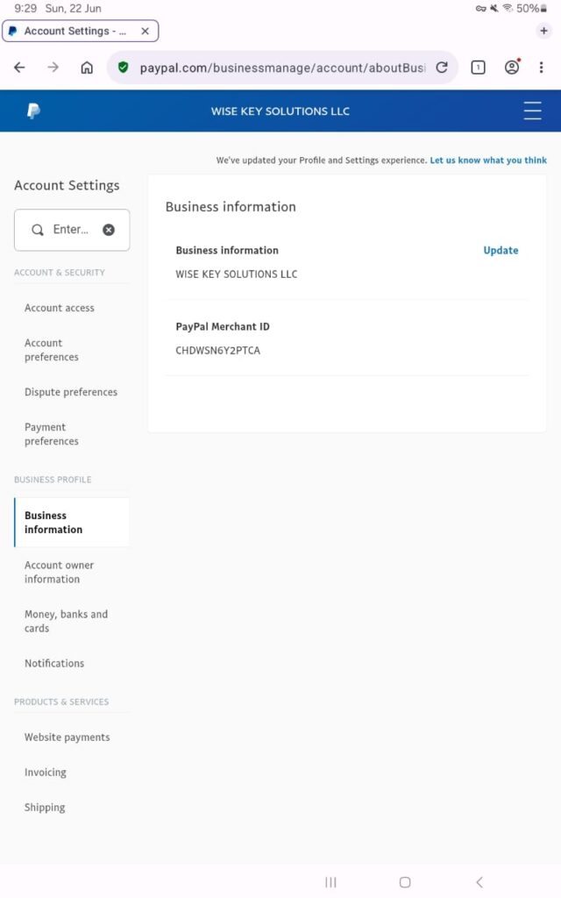Open the tab switcher showing 1 tab

(478, 68)
